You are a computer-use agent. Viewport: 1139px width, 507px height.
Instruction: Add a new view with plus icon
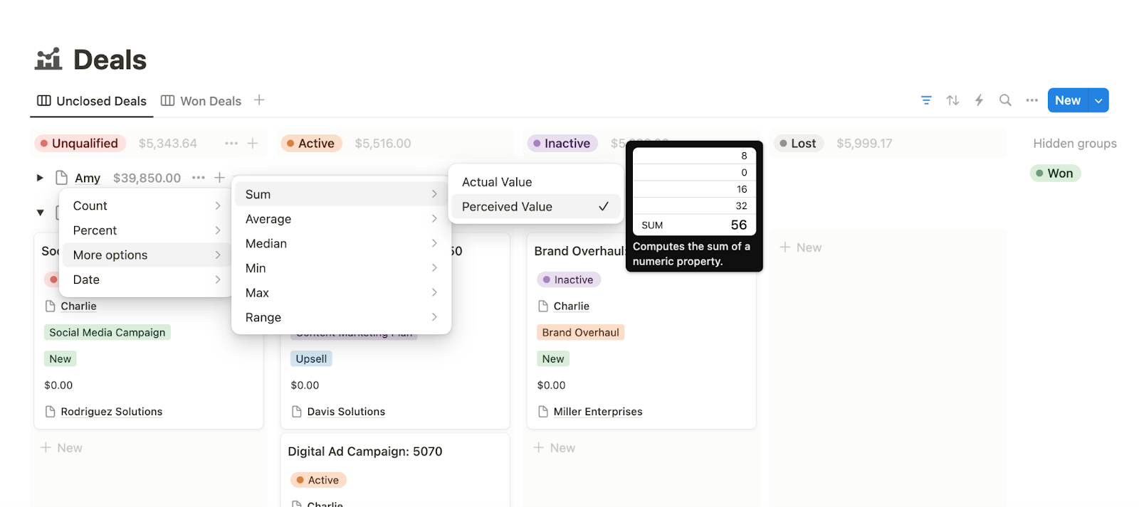pos(259,100)
